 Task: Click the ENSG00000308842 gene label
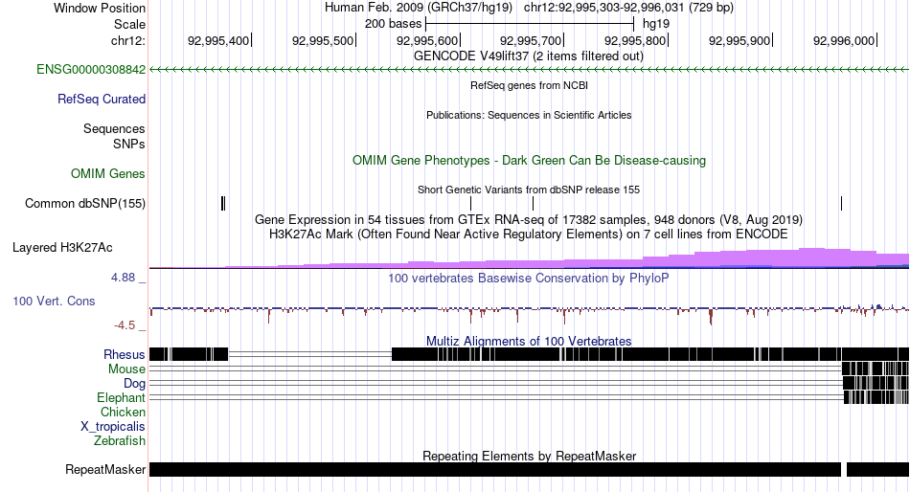[x=91, y=70]
